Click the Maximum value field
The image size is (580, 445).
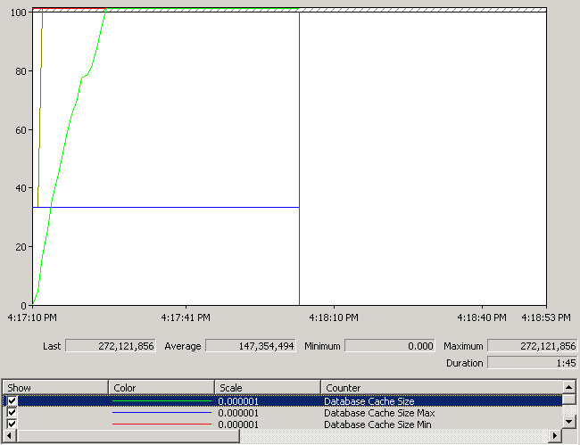(x=532, y=345)
